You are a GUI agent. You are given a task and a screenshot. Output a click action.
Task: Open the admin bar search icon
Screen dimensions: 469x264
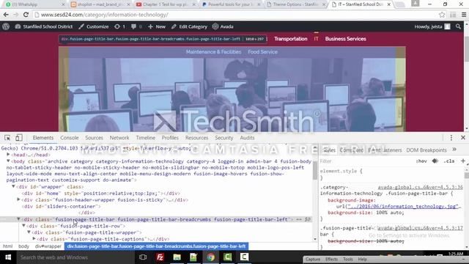pos(458,26)
